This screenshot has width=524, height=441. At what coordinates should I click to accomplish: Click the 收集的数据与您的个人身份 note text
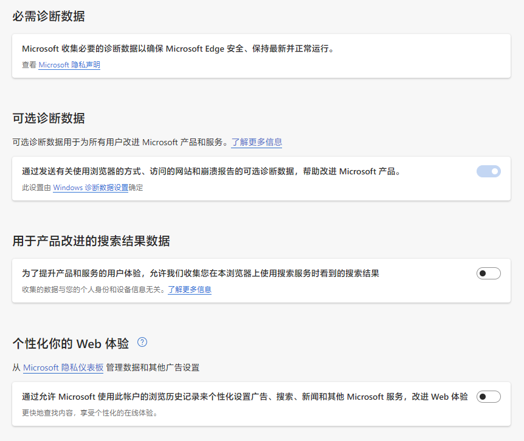click(x=94, y=290)
